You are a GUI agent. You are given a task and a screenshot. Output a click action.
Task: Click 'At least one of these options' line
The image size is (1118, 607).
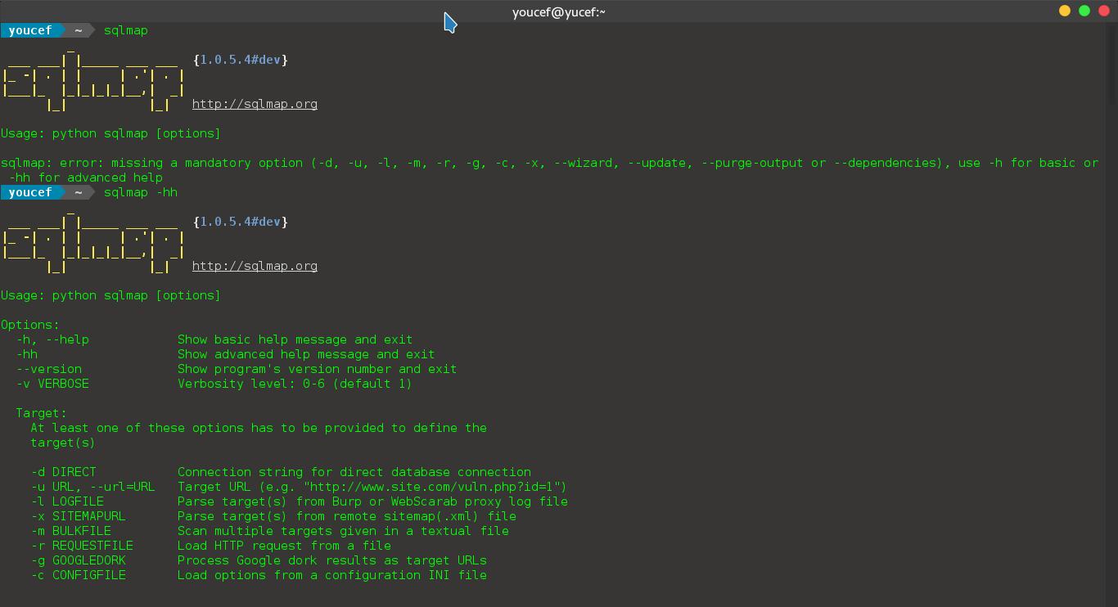tap(259, 428)
